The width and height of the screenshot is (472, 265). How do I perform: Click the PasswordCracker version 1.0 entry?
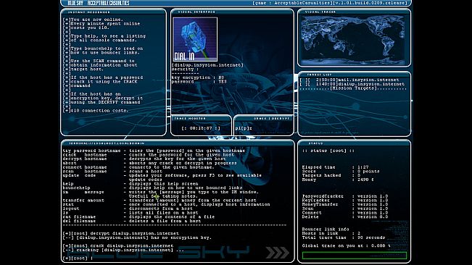click(x=345, y=196)
